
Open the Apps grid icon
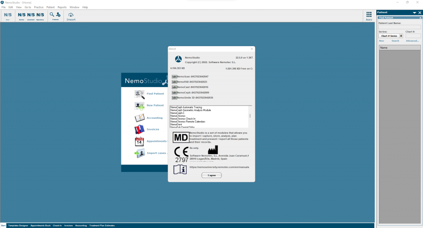tap(369, 15)
